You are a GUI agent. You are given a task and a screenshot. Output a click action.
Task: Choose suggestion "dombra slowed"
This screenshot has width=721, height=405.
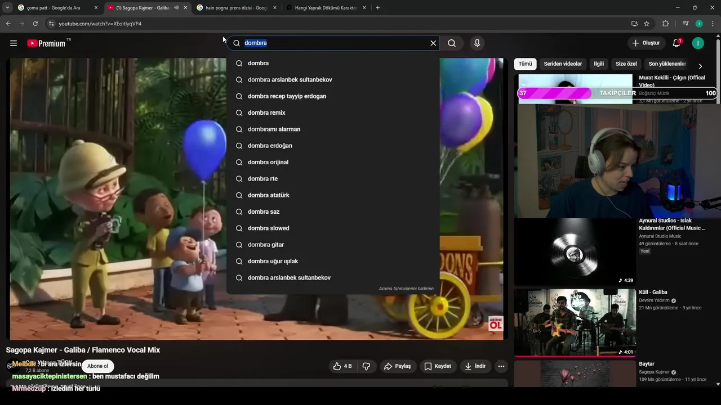(x=333, y=228)
